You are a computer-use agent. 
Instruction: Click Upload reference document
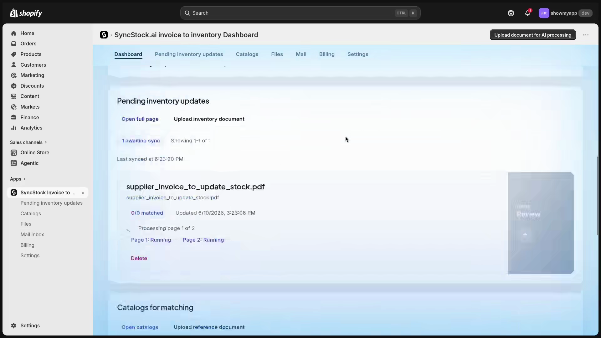coord(209,327)
